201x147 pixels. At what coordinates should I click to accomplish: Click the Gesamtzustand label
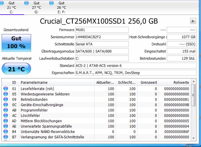(x=16, y=30)
